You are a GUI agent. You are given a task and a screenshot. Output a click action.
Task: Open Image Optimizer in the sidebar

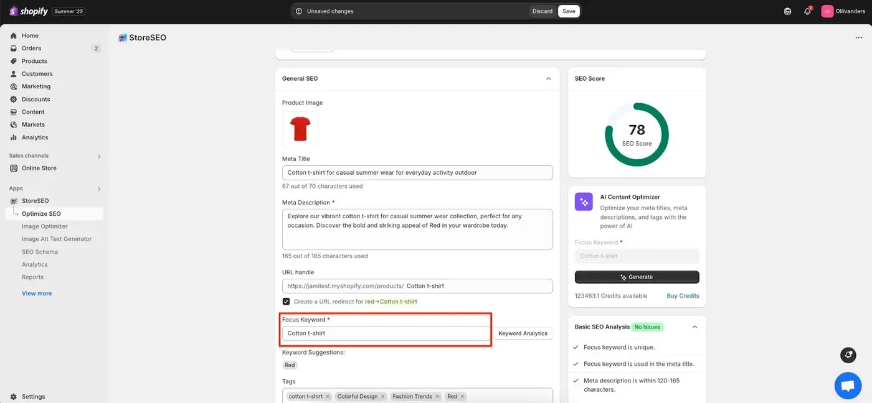[x=45, y=226]
